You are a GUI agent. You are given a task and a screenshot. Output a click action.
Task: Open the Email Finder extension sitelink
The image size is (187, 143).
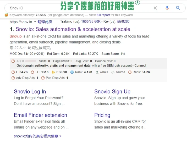pyautogui.click(x=41, y=115)
